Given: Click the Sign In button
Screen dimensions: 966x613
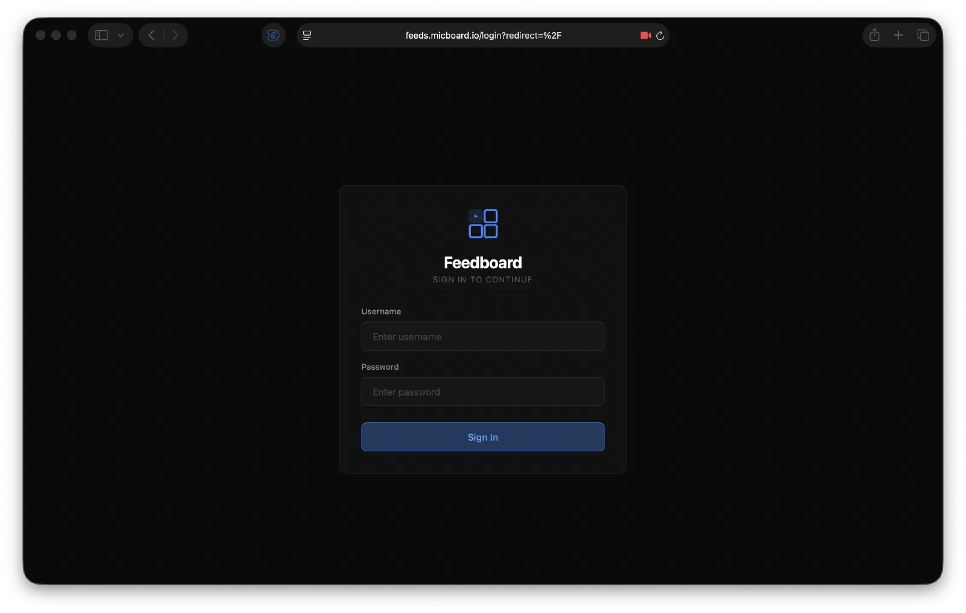Looking at the screenshot, I should pos(482,437).
